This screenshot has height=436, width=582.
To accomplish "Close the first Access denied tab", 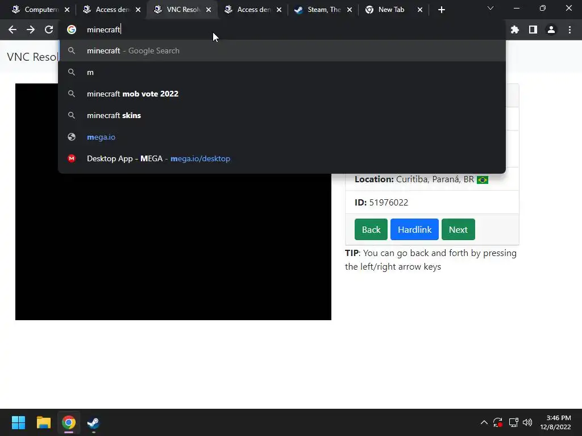I will 138,10.
